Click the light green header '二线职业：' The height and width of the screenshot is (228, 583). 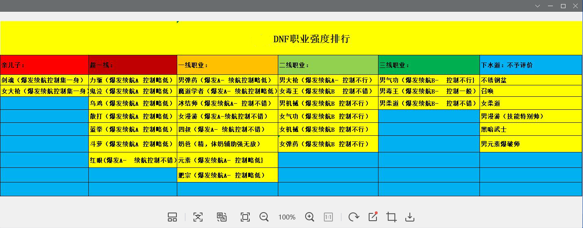(x=328, y=65)
